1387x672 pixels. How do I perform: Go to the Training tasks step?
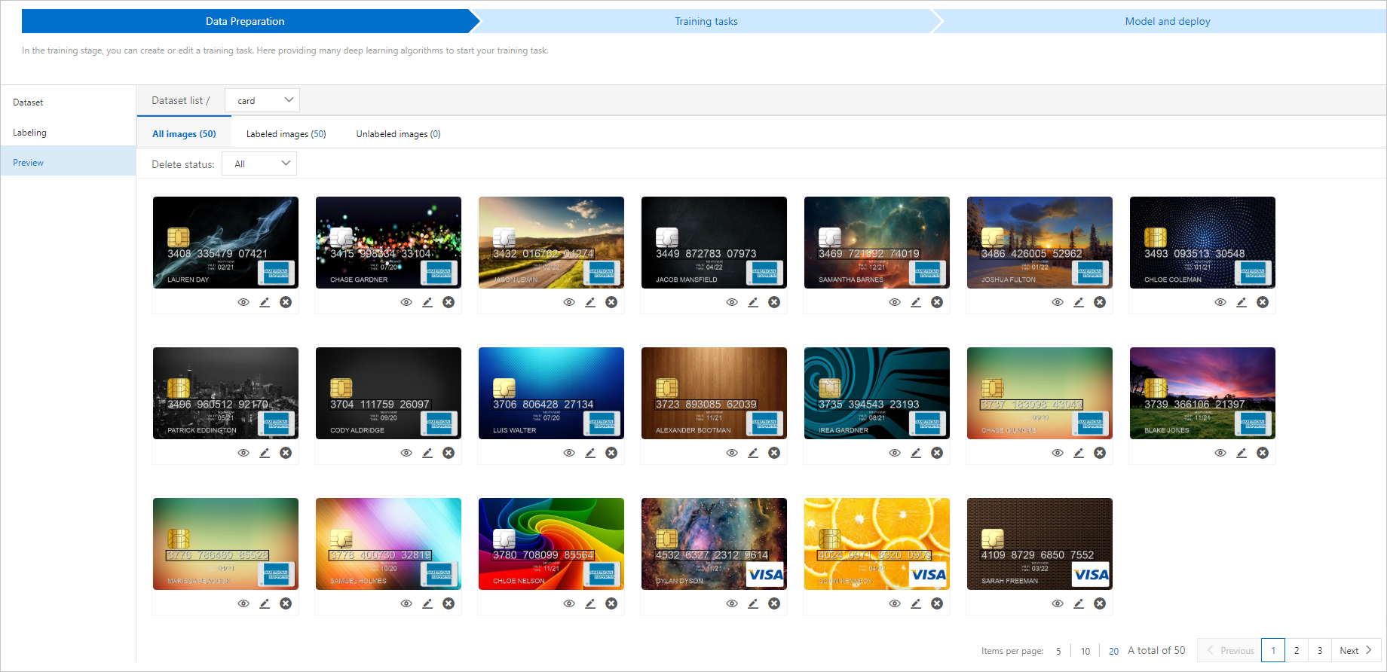(706, 21)
